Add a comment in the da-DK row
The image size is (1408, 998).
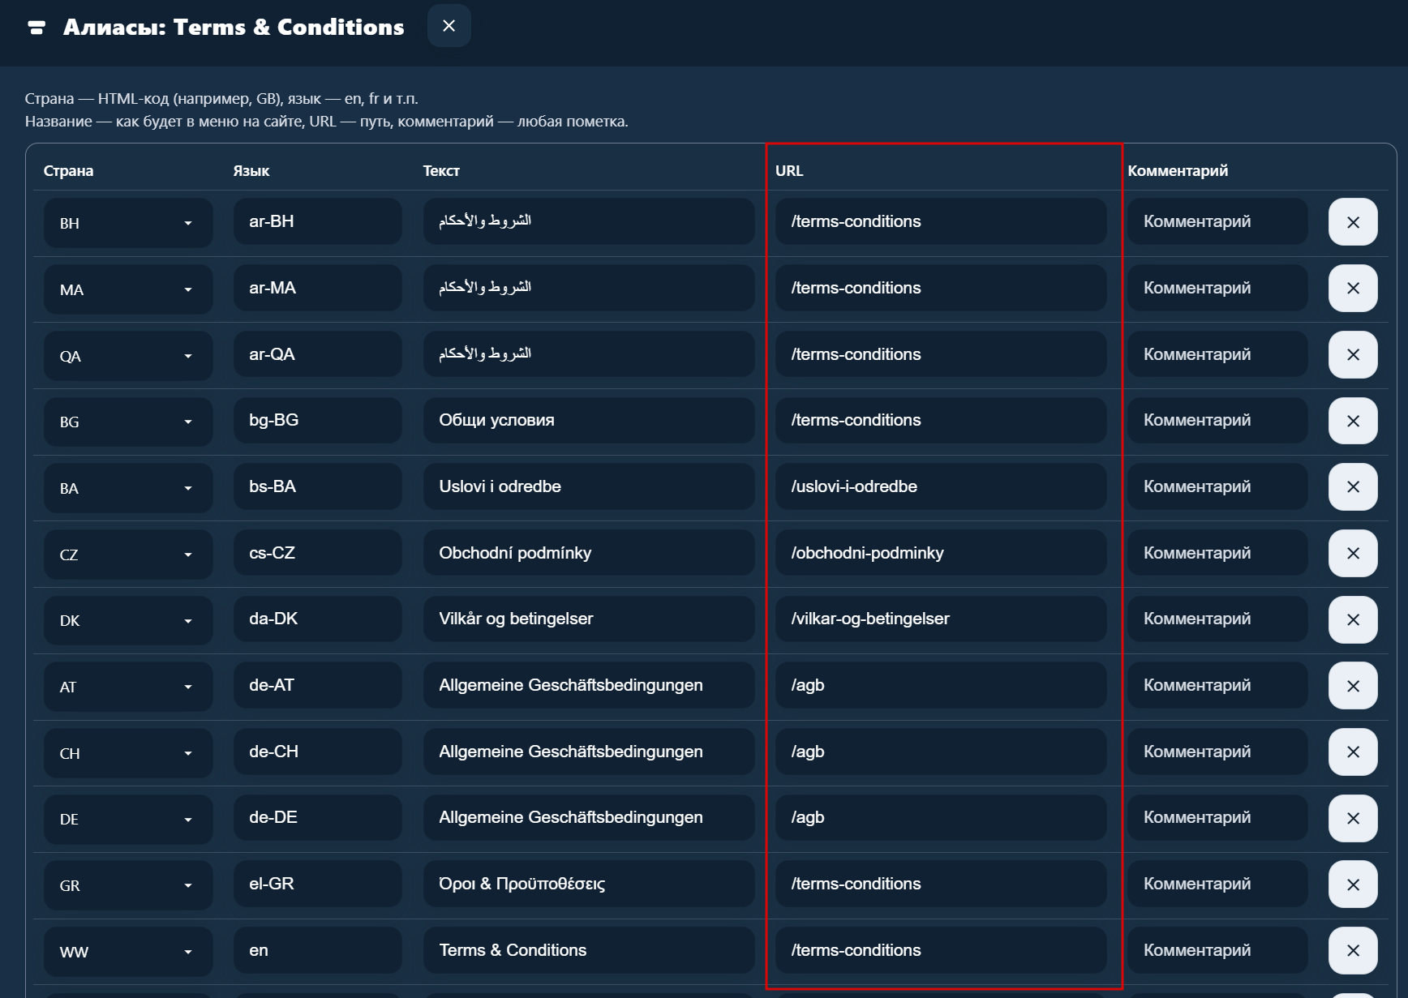[1217, 619]
